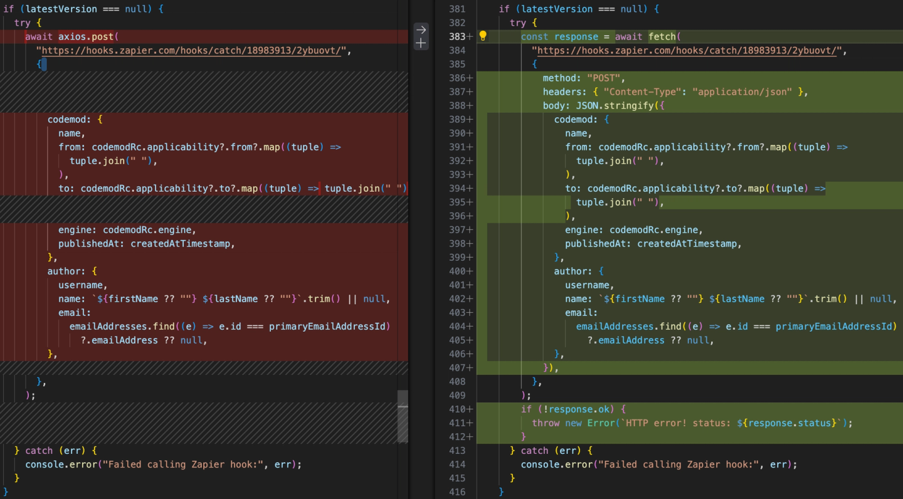Click the plus marker beside line 386

pyautogui.click(x=470, y=78)
